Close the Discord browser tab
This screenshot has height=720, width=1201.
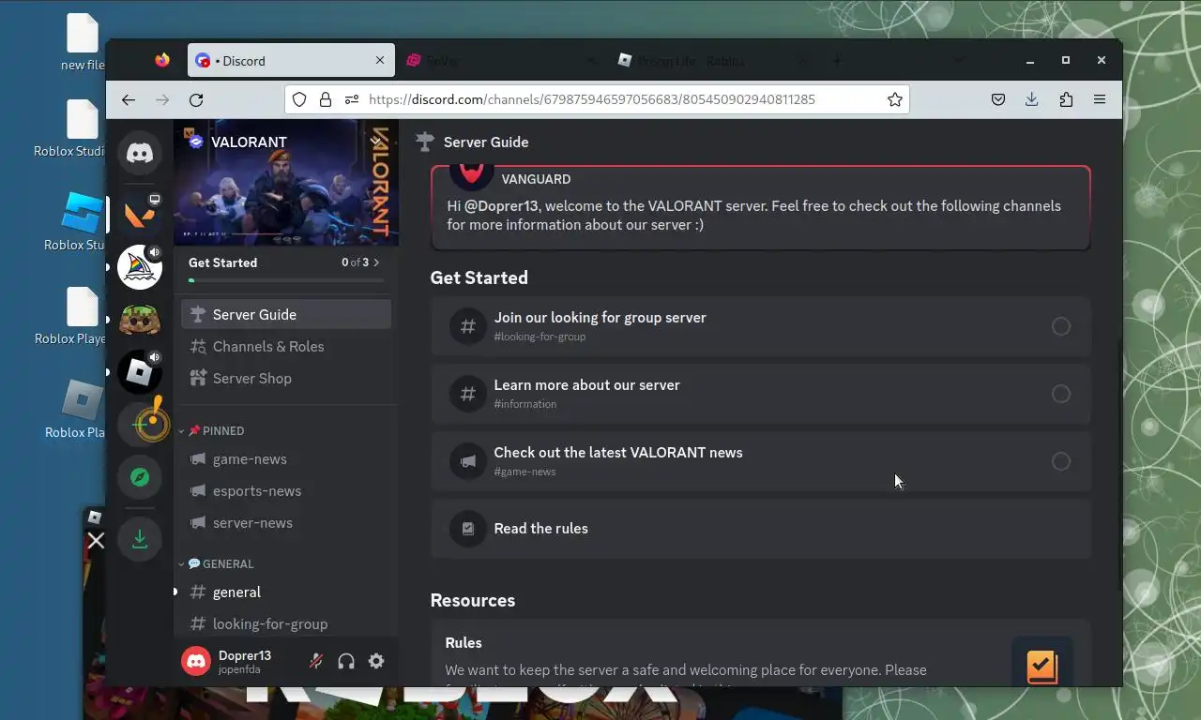click(x=380, y=60)
